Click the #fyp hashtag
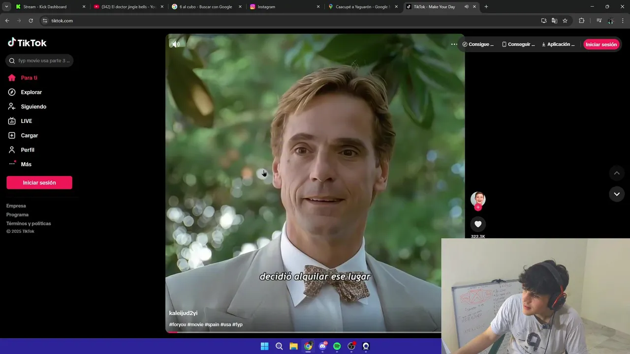This screenshot has width=630, height=354. point(237,324)
